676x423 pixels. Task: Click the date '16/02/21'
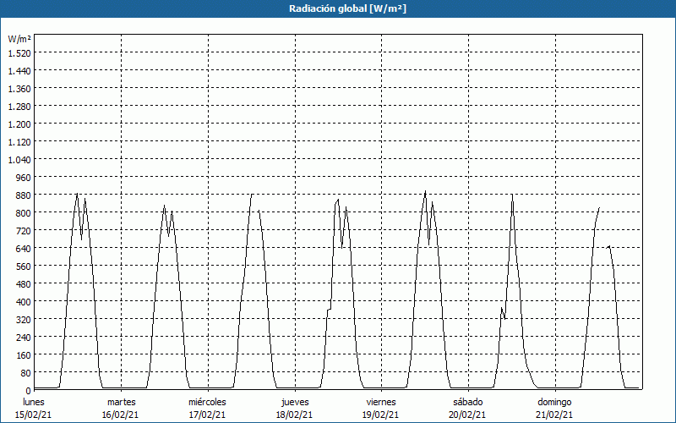coord(120,415)
